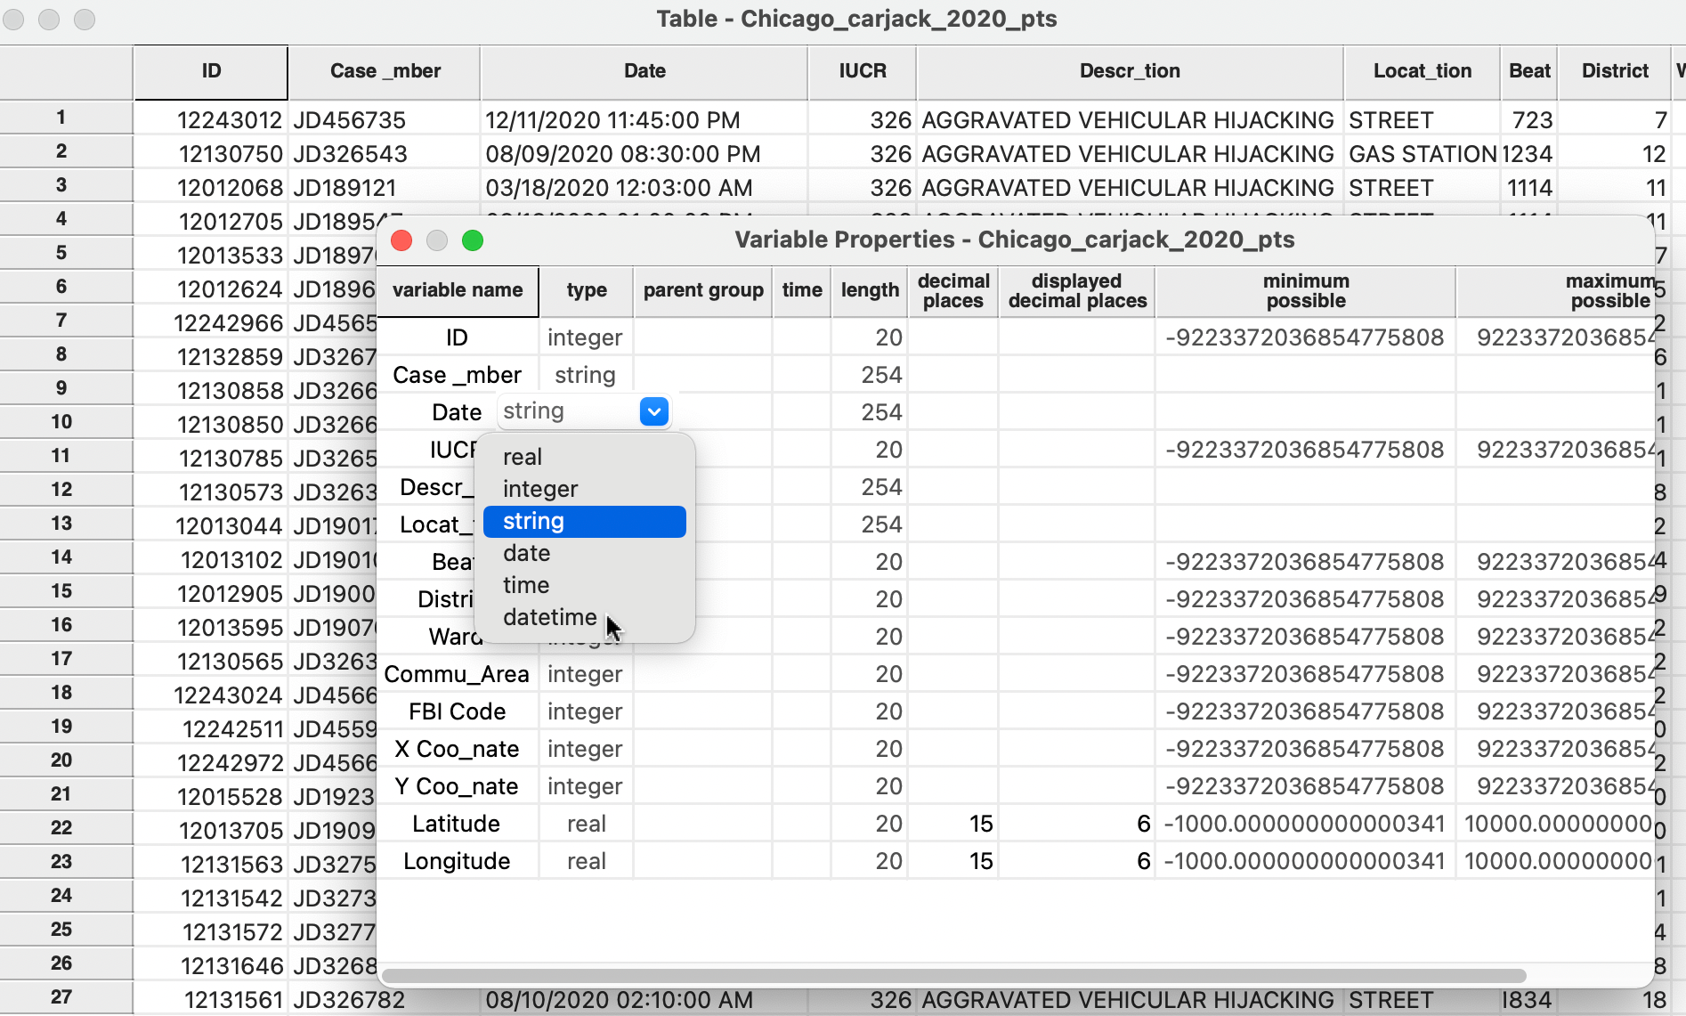Click the 'Date' column header in main table

644,71
